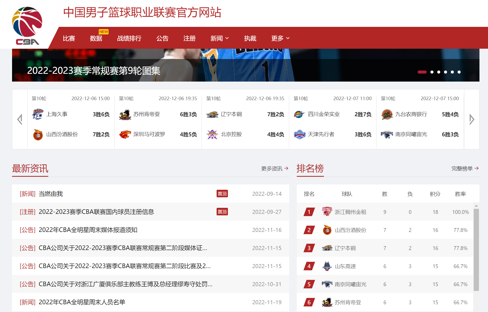Open the 比赛 menu item
Image resolution: width=488 pixels, height=312 pixels.
69,38
